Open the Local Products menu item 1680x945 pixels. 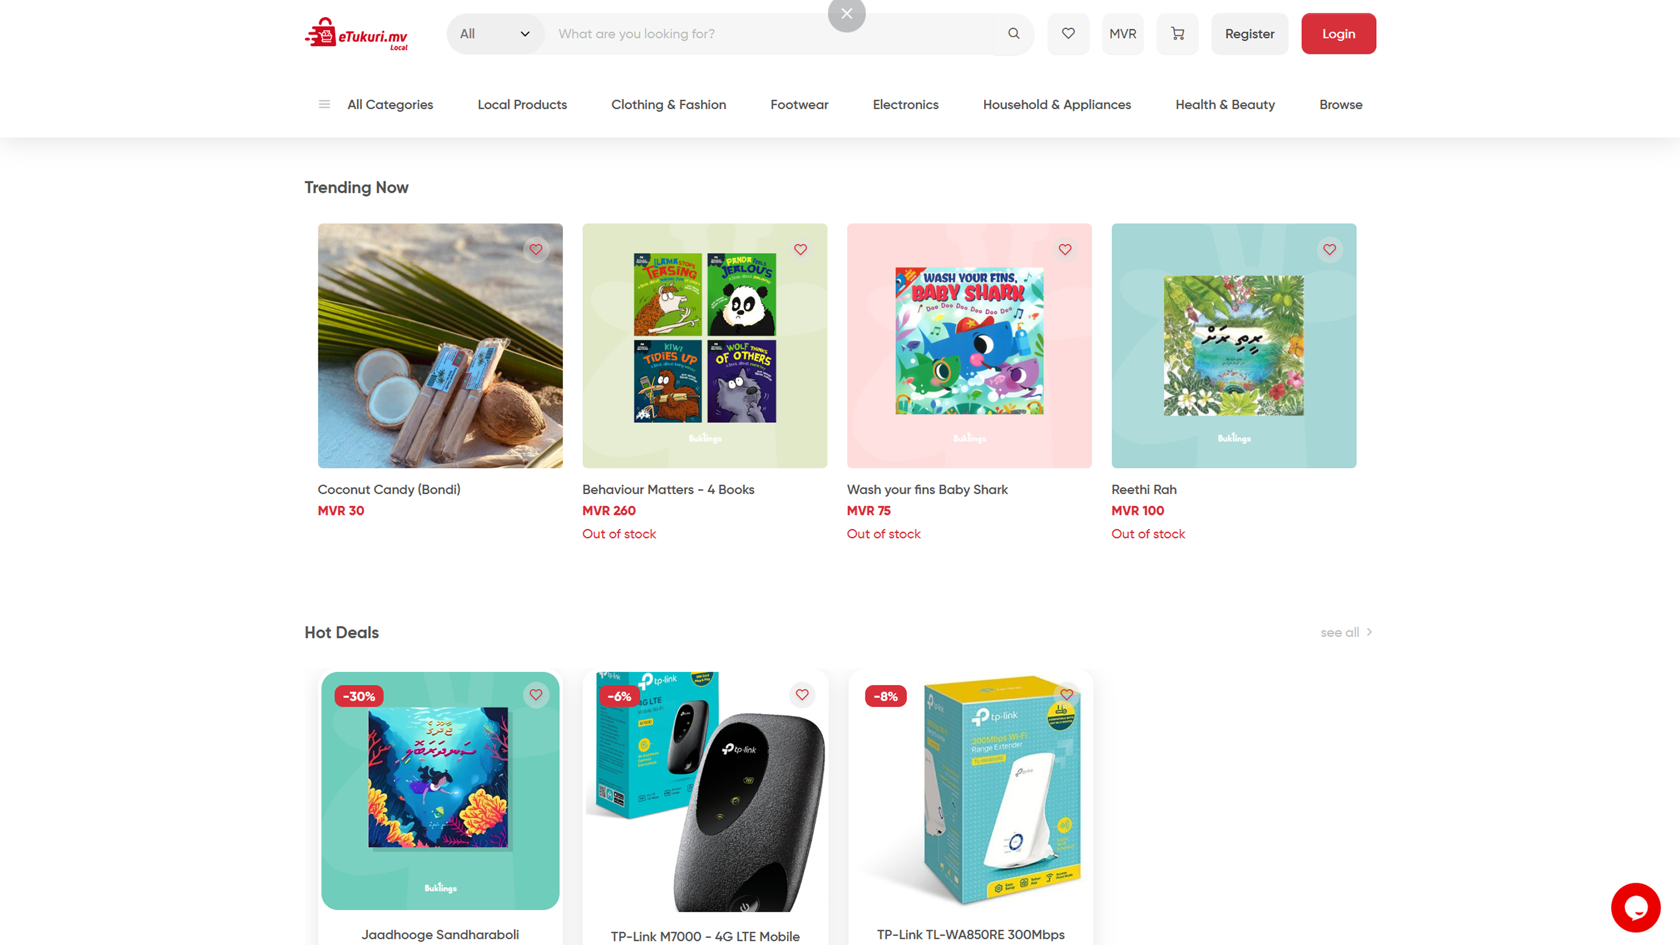point(521,104)
